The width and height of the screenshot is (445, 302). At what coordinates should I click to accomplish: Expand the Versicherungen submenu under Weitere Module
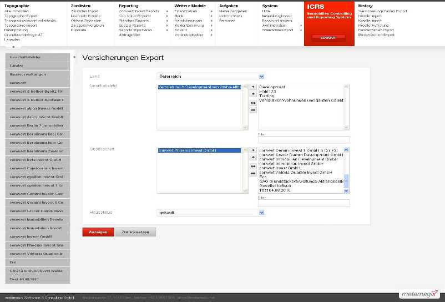(211, 21)
